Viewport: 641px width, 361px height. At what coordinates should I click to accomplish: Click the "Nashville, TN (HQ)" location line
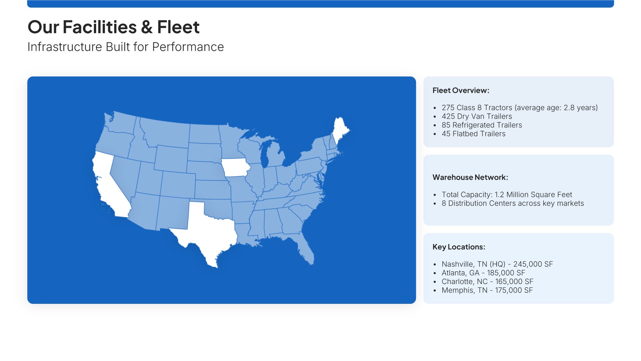click(x=497, y=264)
